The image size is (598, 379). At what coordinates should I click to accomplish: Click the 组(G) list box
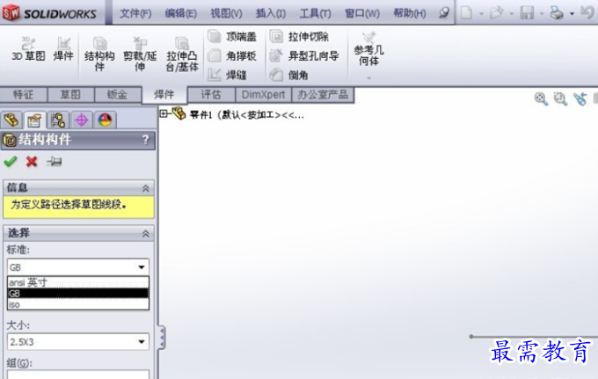point(77,375)
